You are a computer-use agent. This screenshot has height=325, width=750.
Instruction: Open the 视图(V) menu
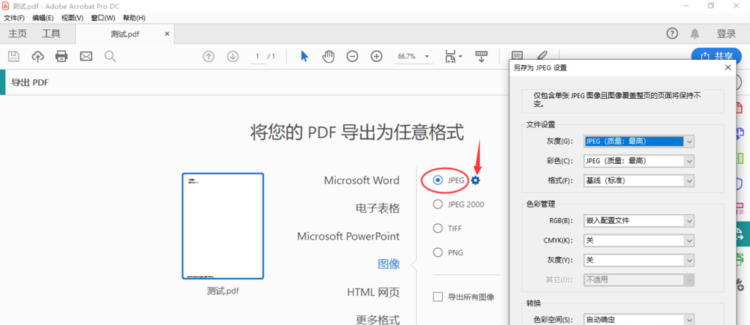click(x=72, y=18)
